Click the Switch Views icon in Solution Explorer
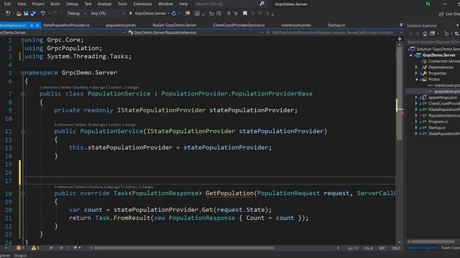Image resolution: width=460 pixels, height=258 pixels. tap(432, 34)
